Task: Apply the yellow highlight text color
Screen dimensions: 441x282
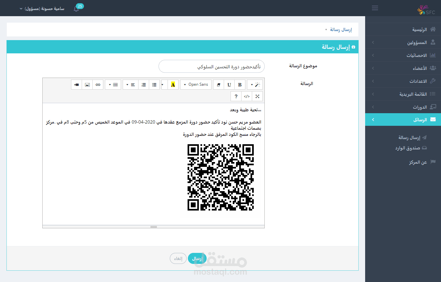Action: click(173, 84)
